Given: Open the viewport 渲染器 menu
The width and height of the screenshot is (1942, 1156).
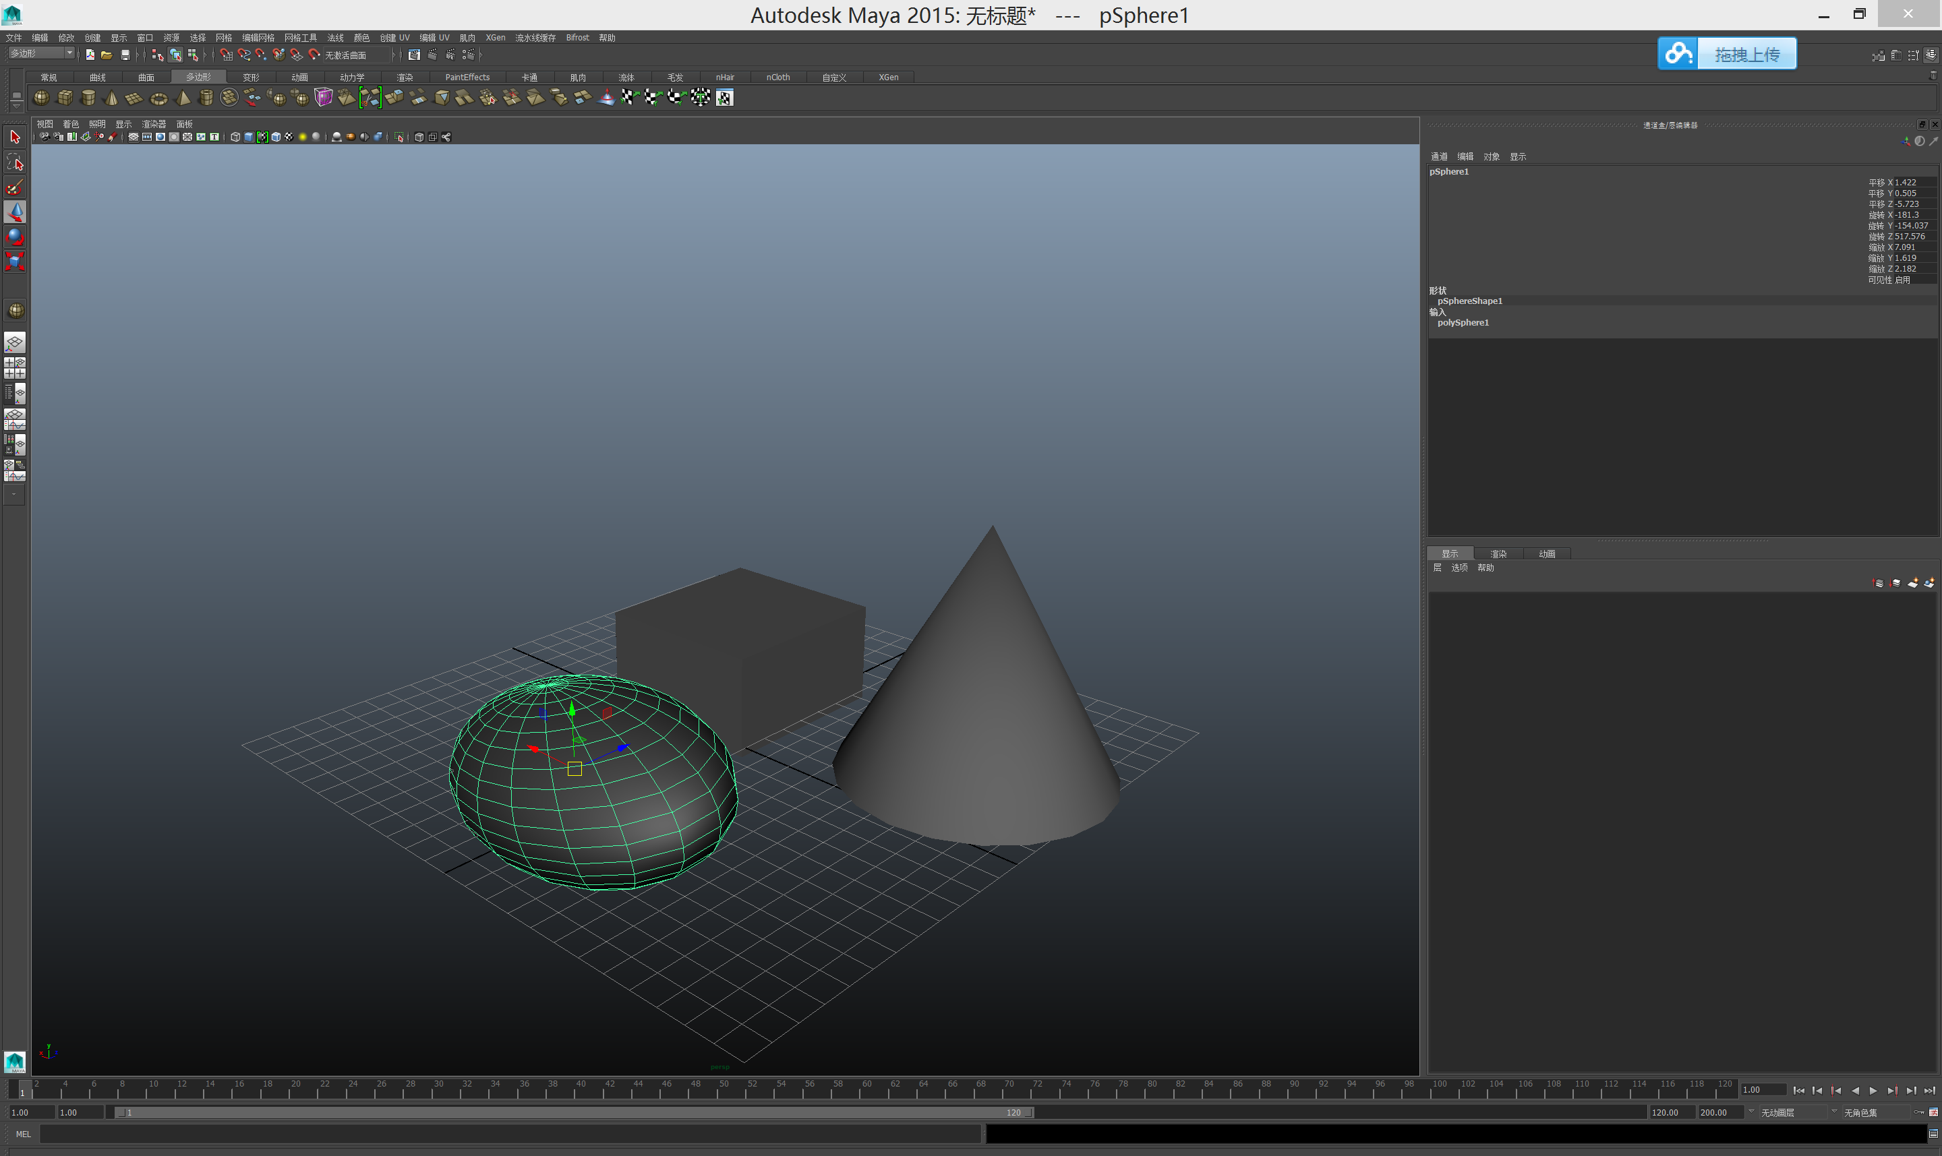Looking at the screenshot, I should point(154,124).
